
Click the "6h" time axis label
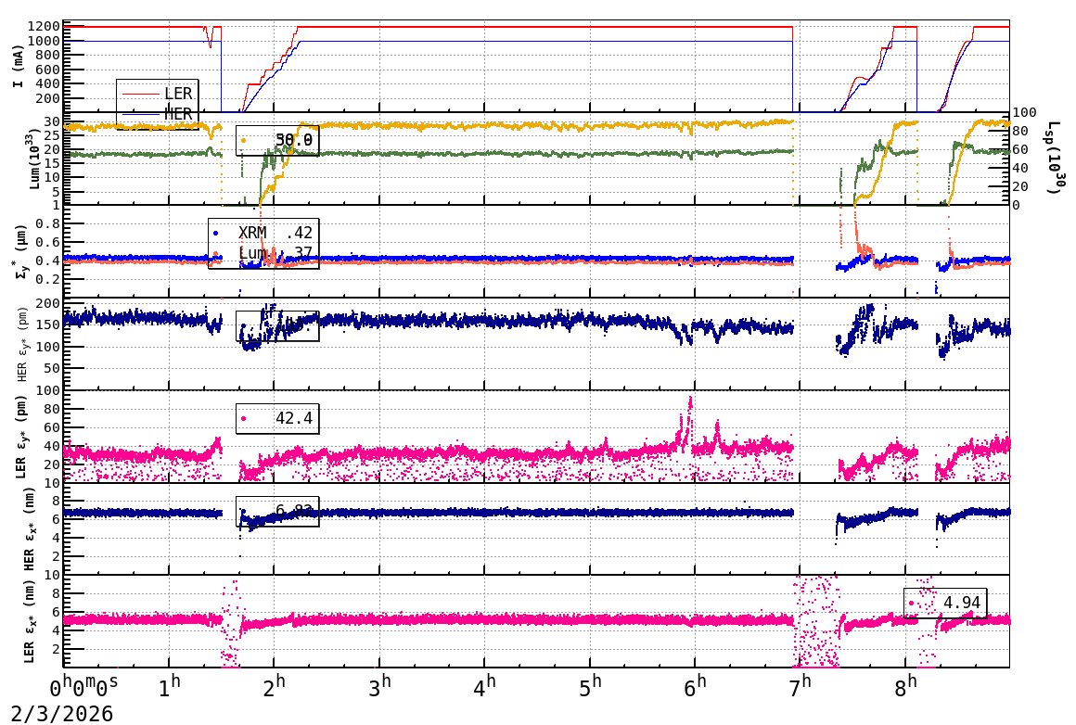coord(695,687)
